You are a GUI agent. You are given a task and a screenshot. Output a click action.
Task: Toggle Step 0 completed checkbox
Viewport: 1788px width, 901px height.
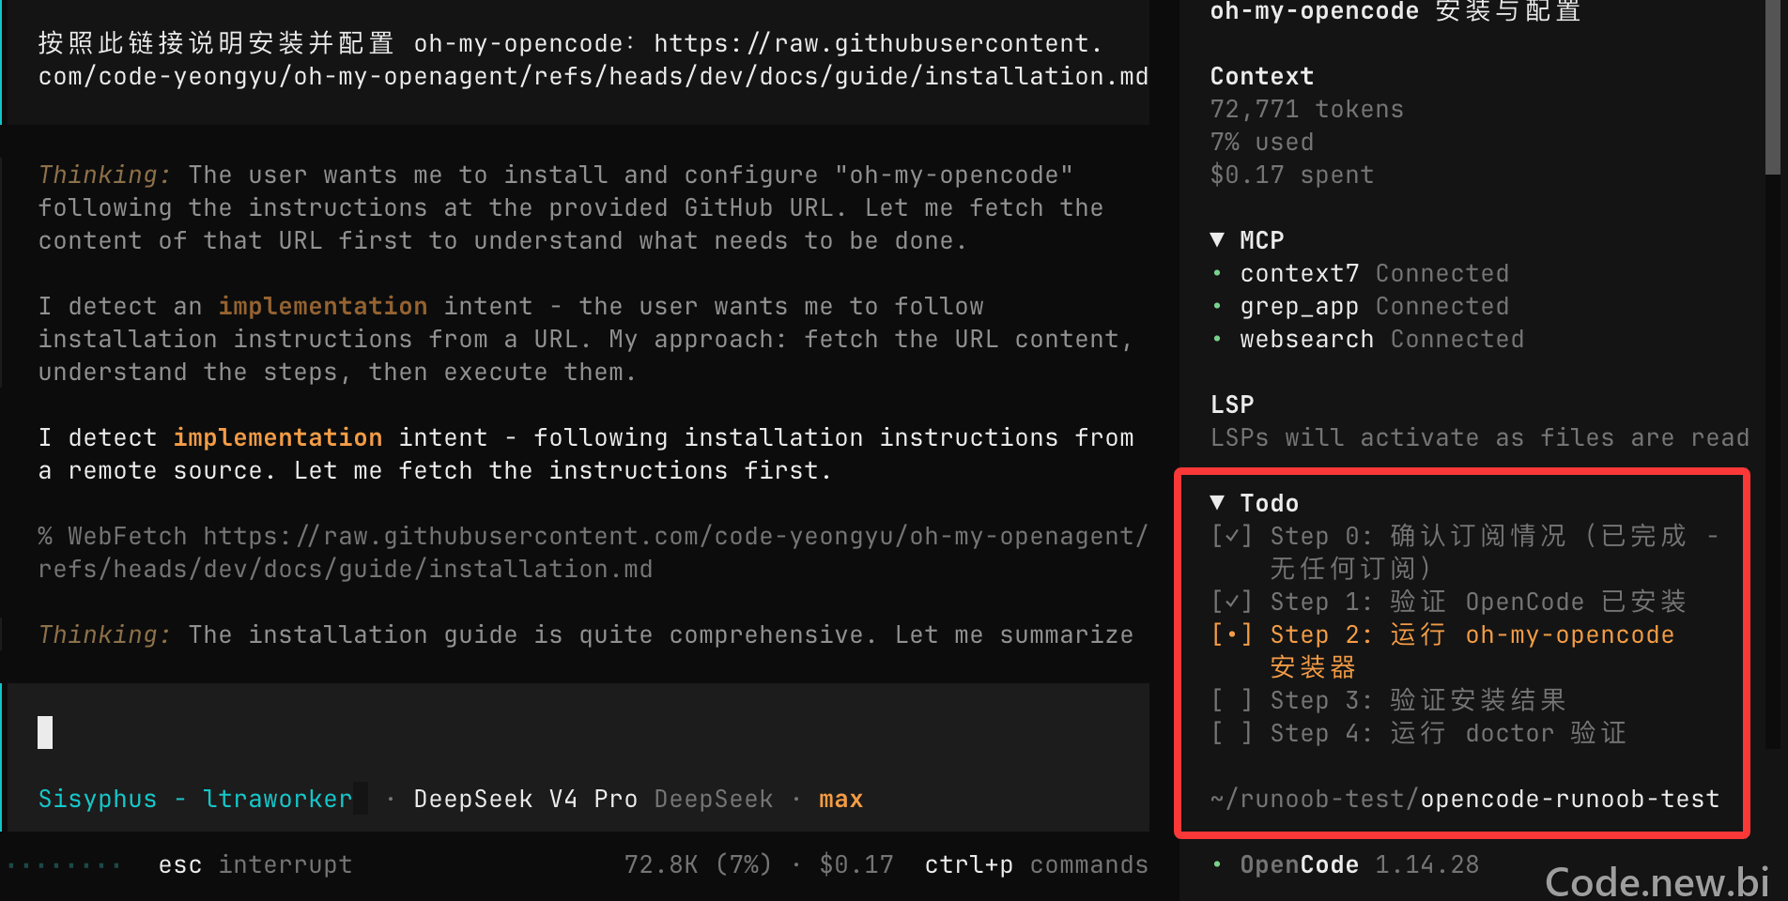(x=1232, y=536)
